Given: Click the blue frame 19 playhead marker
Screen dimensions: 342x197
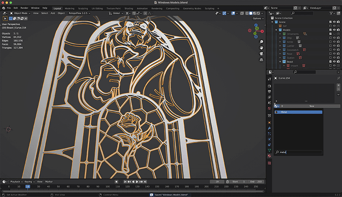Looking at the screenshot, I should [x=28, y=187].
